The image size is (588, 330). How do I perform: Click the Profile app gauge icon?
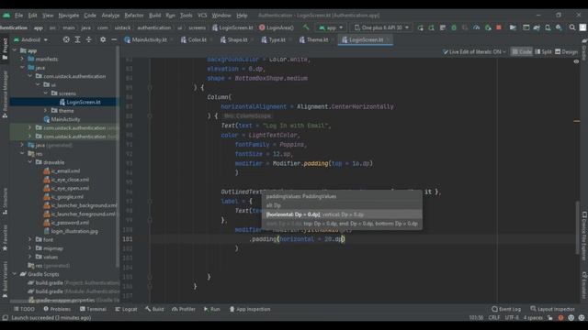(x=476, y=27)
